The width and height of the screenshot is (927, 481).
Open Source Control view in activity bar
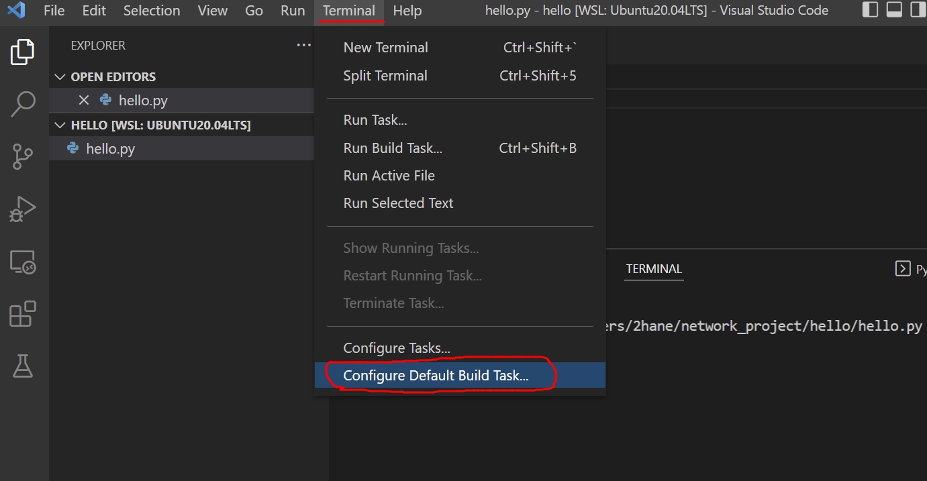[x=22, y=156]
